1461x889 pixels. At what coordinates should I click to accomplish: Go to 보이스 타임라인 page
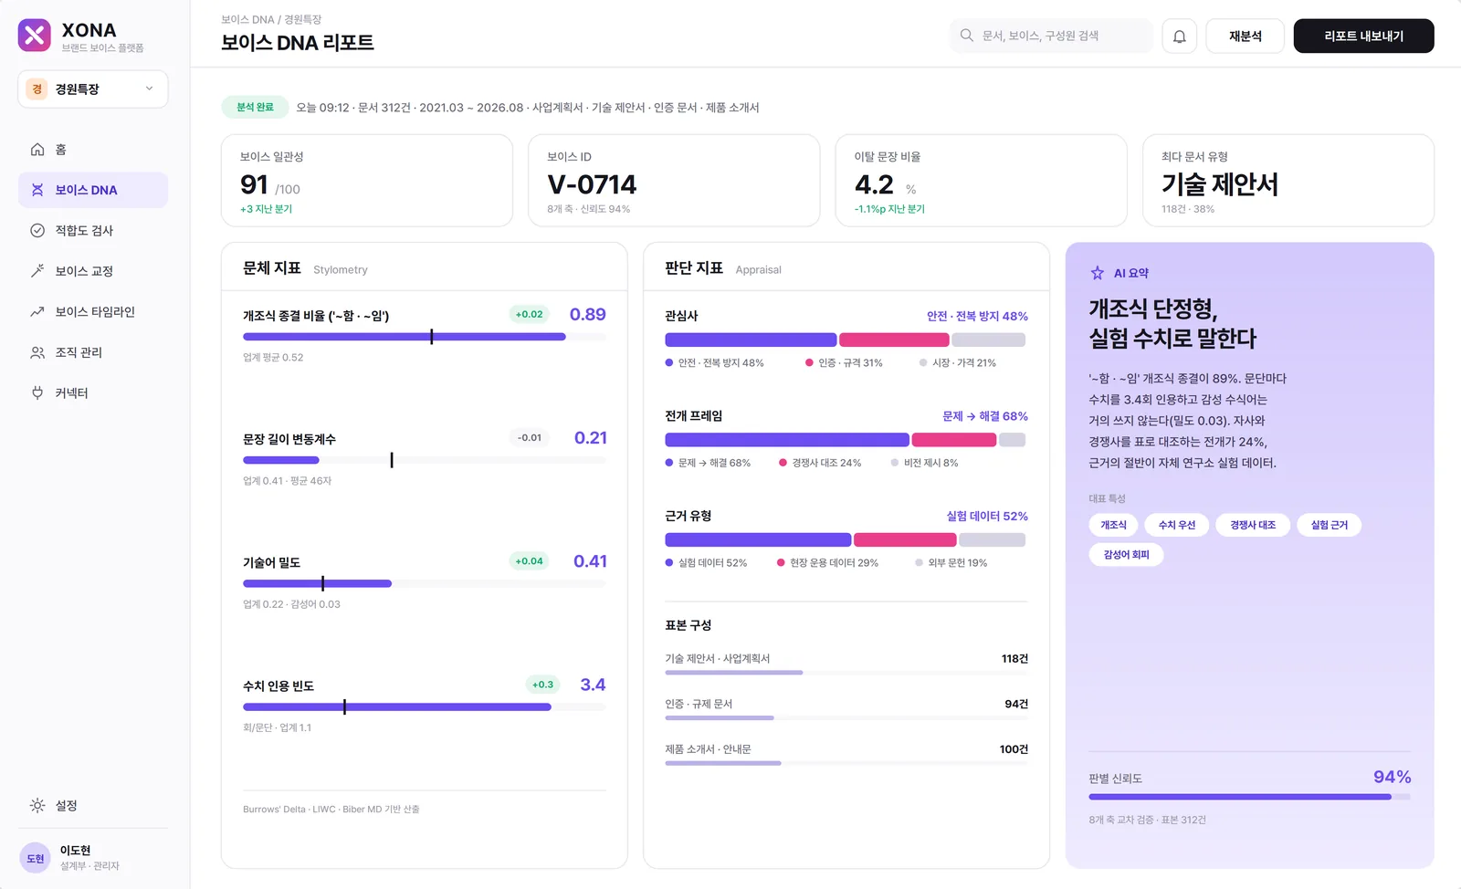tap(93, 312)
